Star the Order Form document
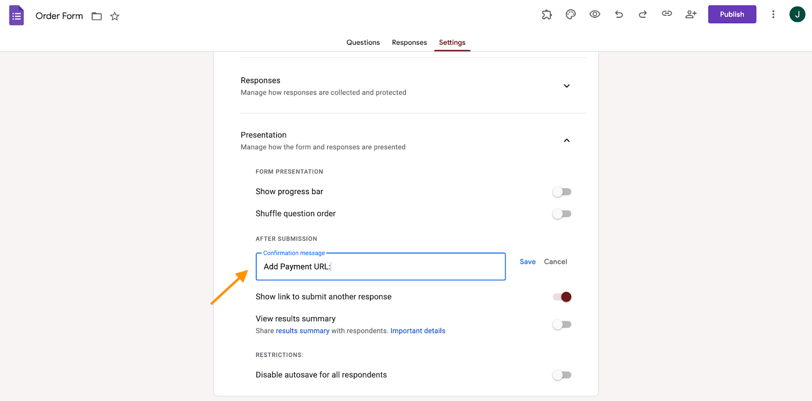This screenshot has width=812, height=401. click(x=115, y=16)
